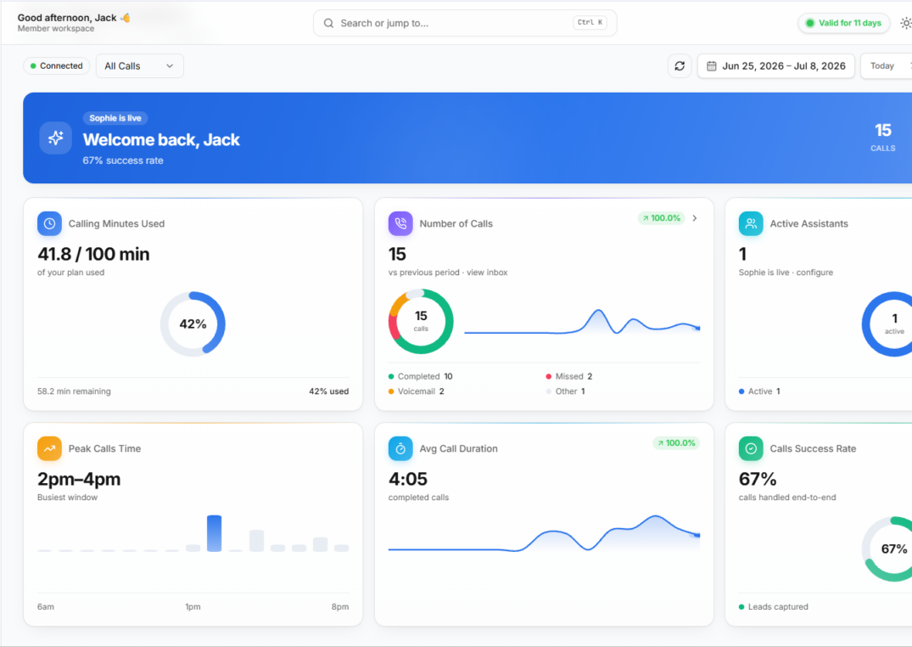This screenshot has width=912, height=647.
Task: Click the checkmark icon on Calls Success Rate
Action: point(751,448)
